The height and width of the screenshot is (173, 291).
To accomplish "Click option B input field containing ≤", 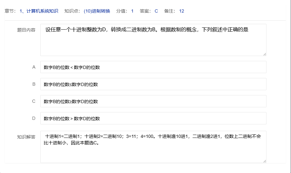I will click(x=153, y=84).
